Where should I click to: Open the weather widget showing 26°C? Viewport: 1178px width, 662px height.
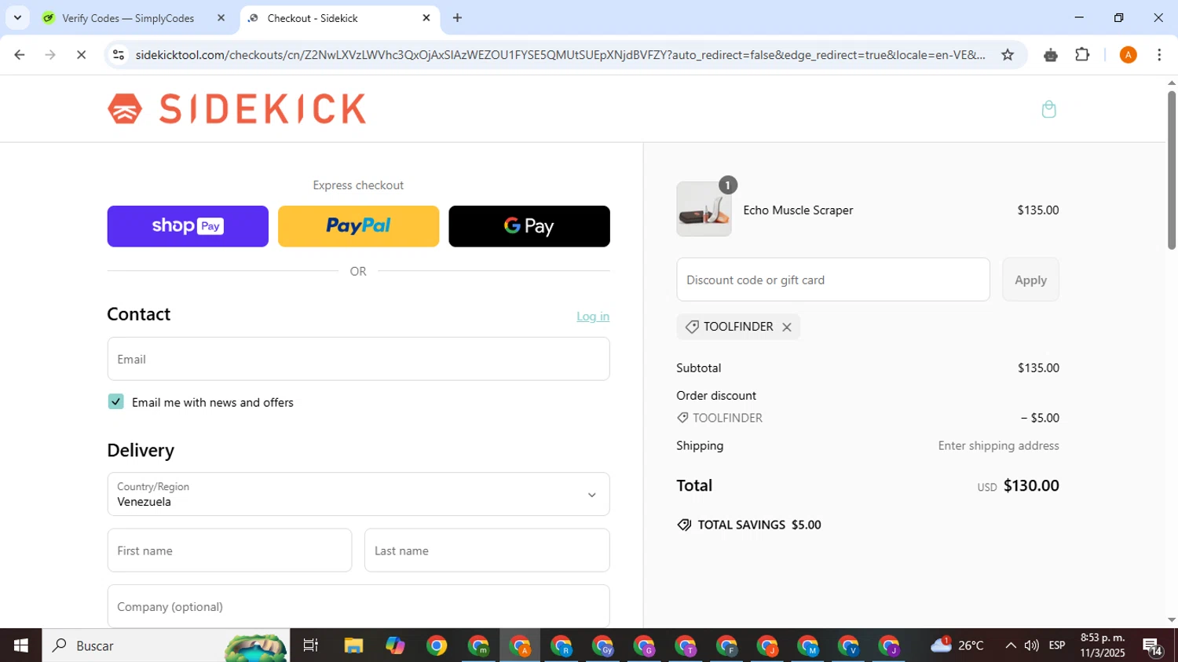[957, 646]
